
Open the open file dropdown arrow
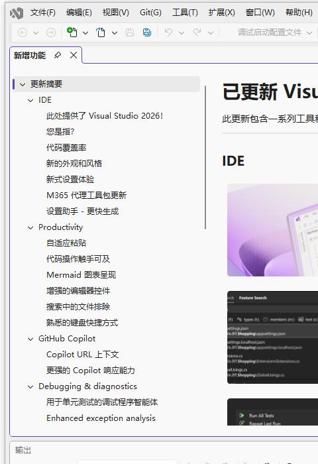click(x=115, y=33)
